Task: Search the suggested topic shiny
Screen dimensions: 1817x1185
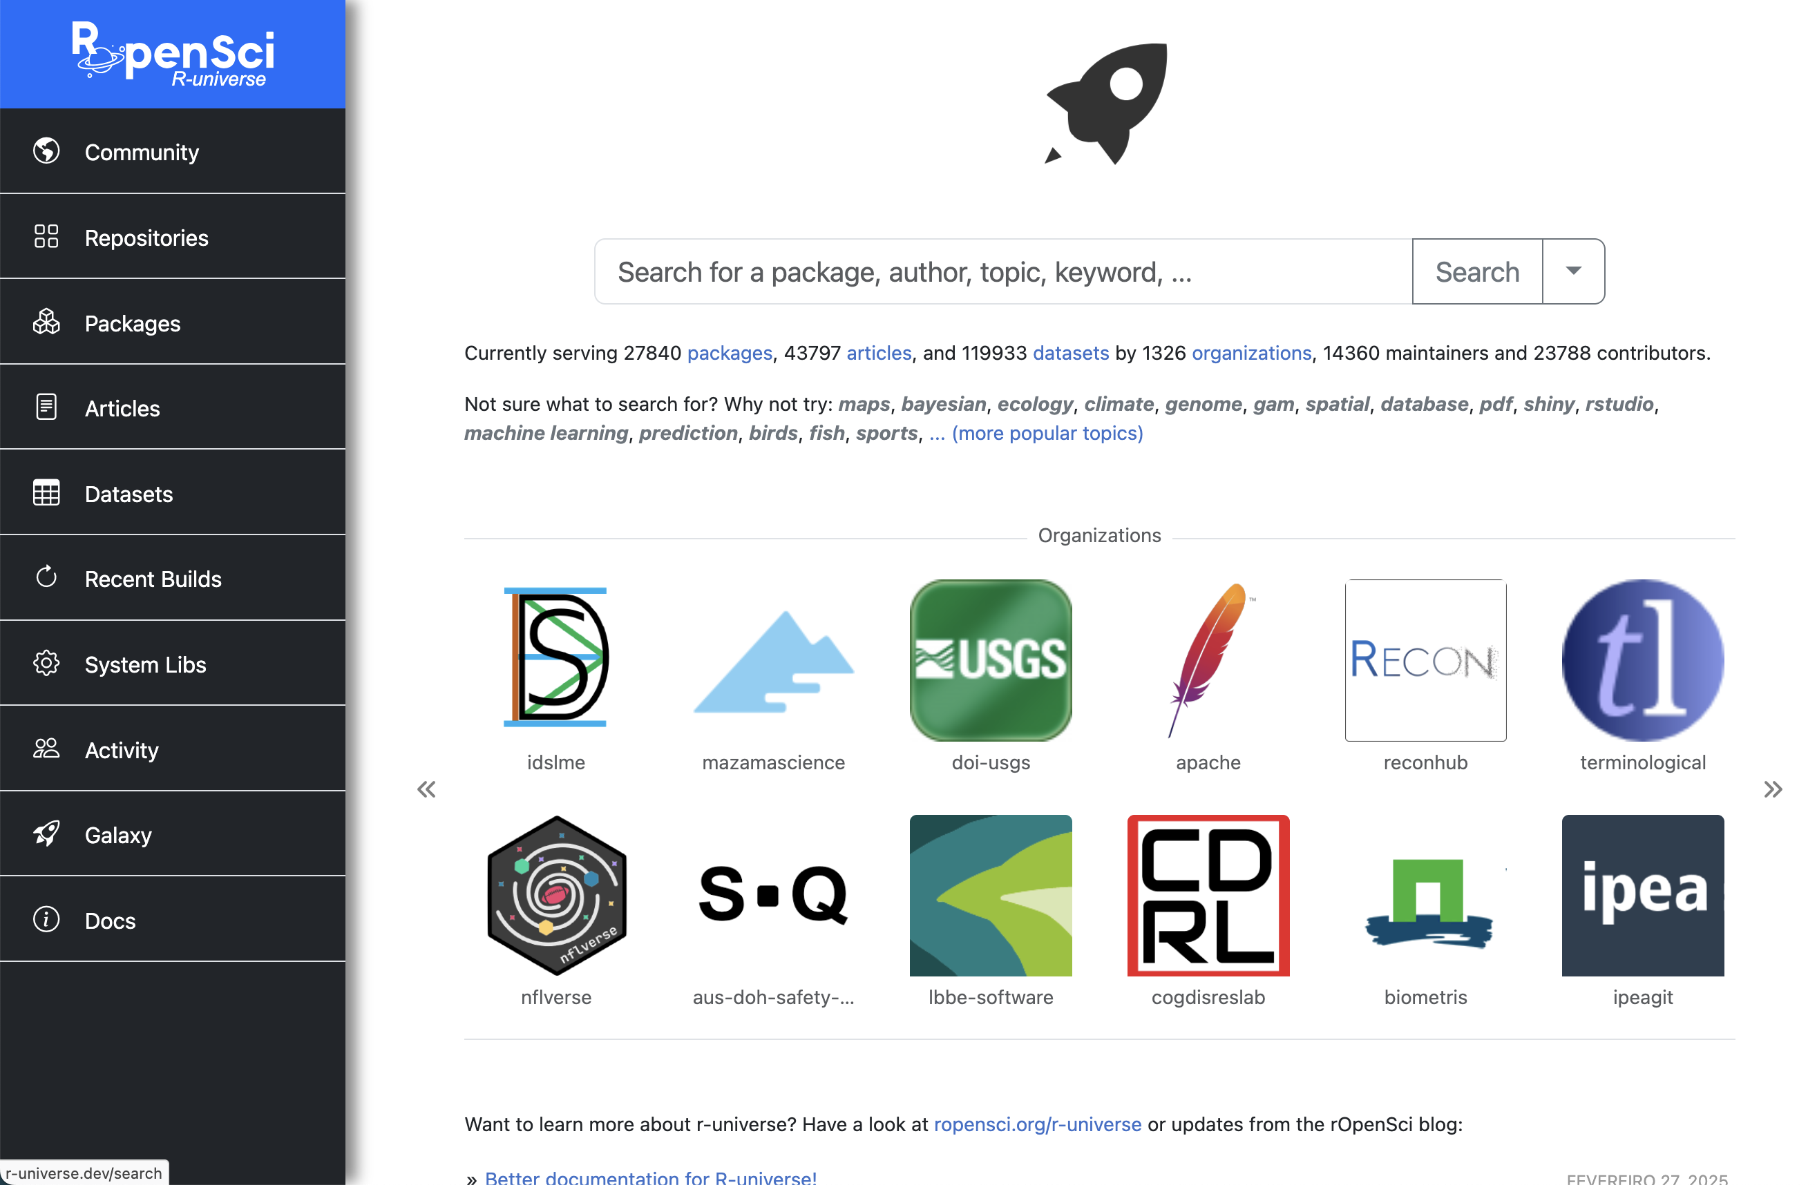Action: [1549, 404]
